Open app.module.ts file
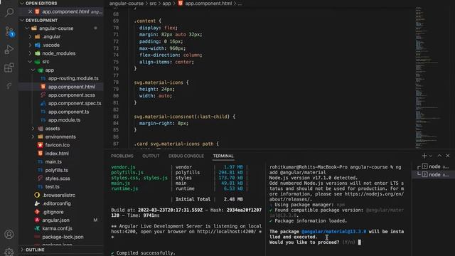Viewport: 455px width, 256px height. click(64, 120)
